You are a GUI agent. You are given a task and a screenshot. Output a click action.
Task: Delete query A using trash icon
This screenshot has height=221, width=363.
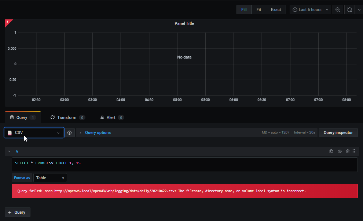click(348, 151)
